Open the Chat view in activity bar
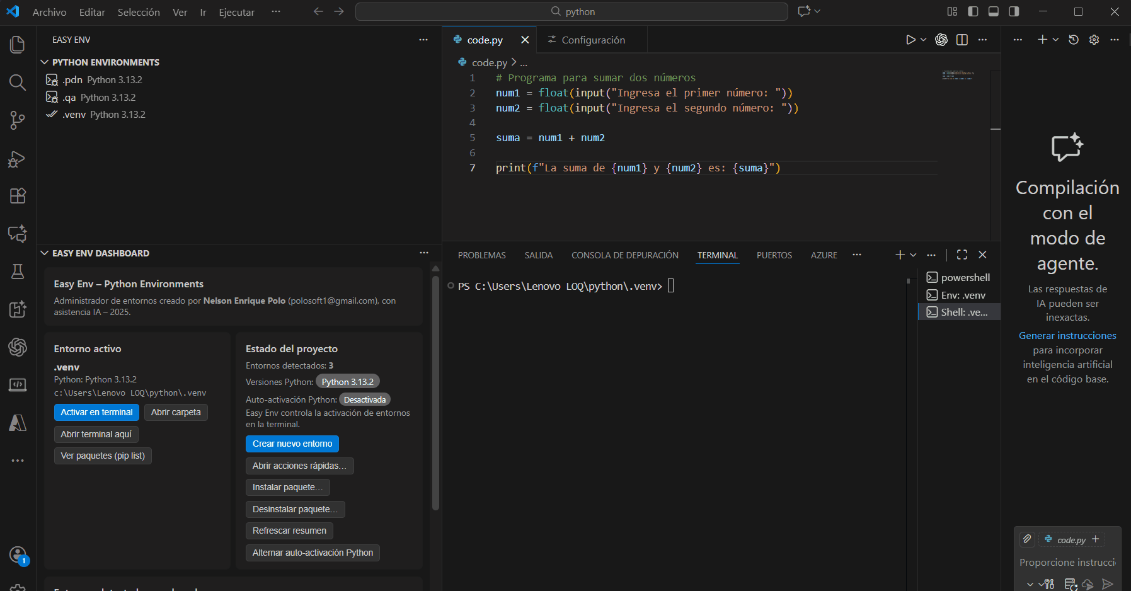The image size is (1131, 591). pyautogui.click(x=18, y=234)
